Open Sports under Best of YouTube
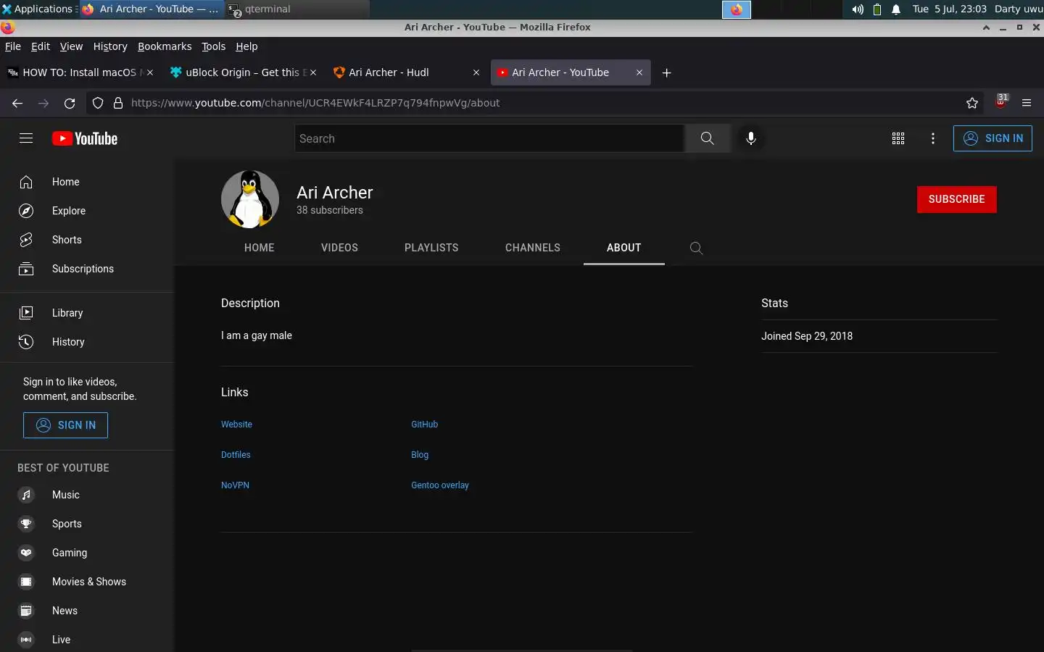1044x652 pixels. click(x=87, y=524)
